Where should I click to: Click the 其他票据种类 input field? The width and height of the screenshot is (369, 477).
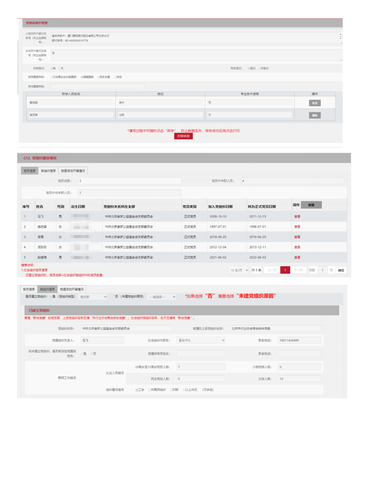(98, 87)
